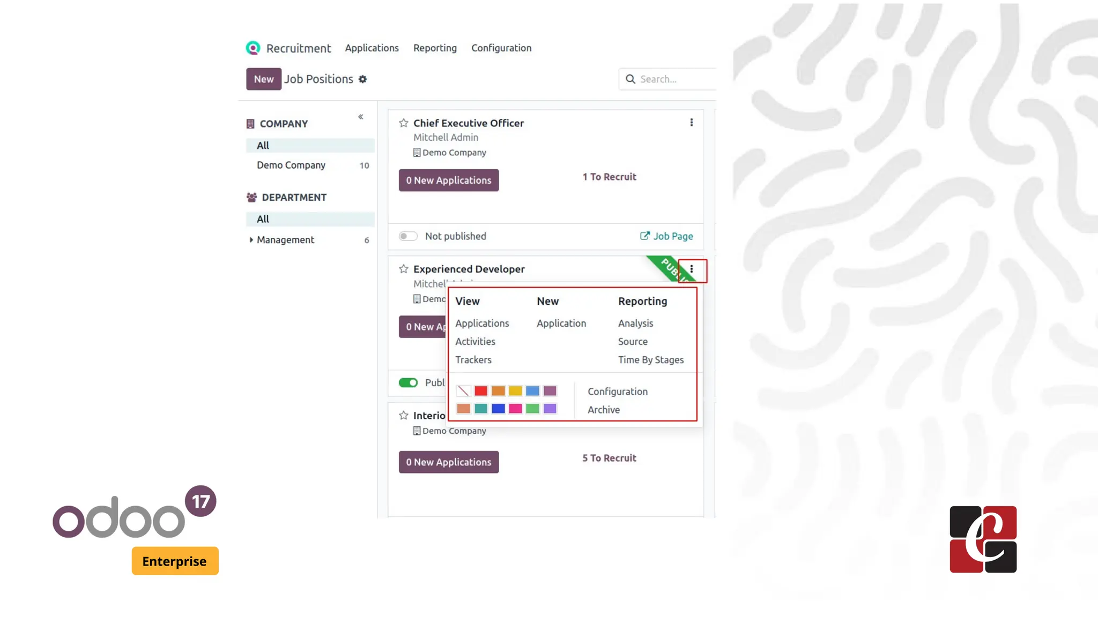Favorite the Chief Executive Officer star
Image resolution: width=1098 pixels, height=617 pixels.
click(404, 123)
